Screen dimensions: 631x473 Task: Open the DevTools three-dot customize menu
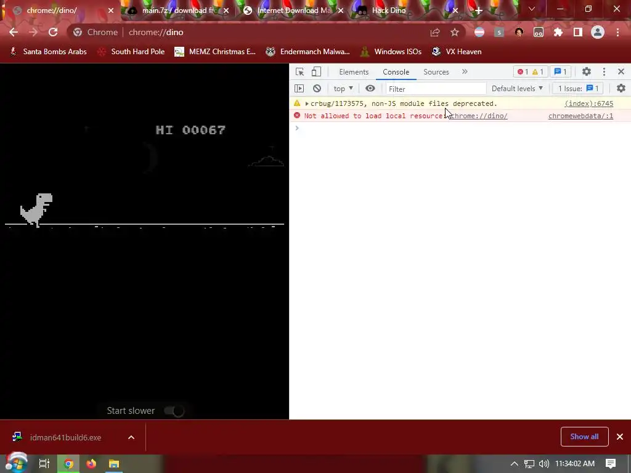click(x=604, y=71)
